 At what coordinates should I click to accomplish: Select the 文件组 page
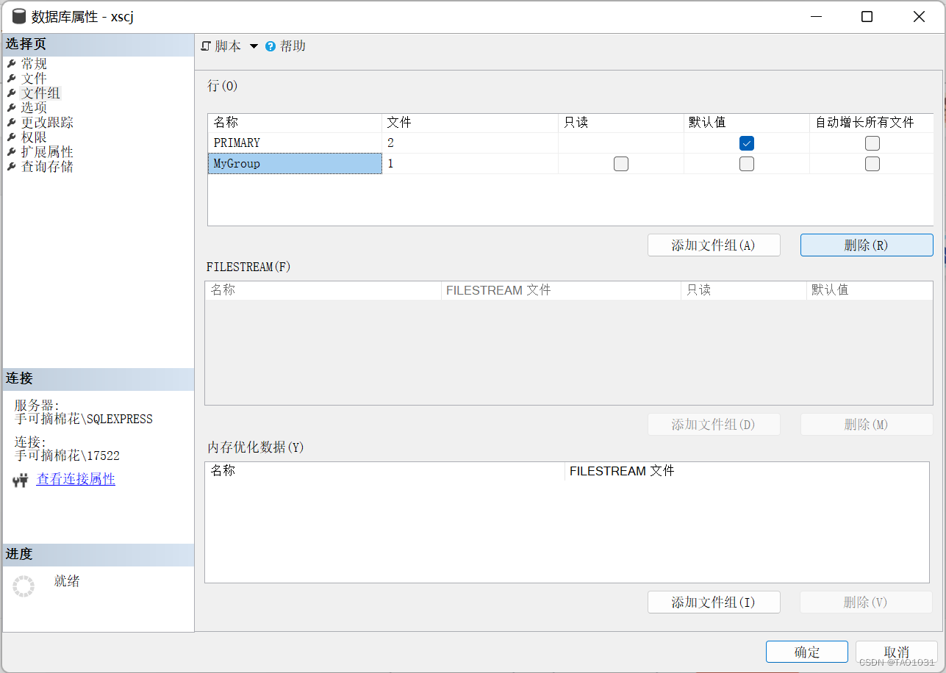pos(40,93)
